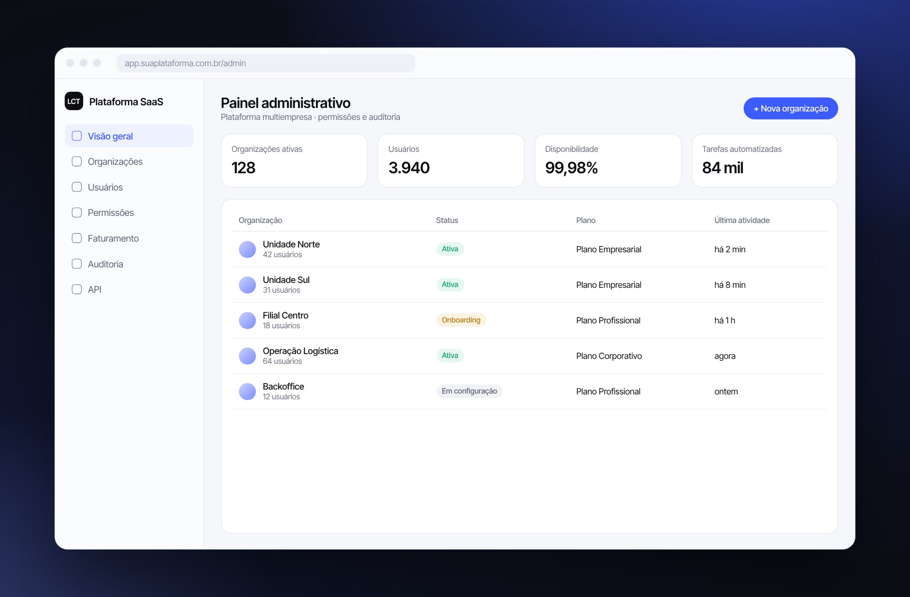
Task: Go to the Organizações section label
Action: (115, 162)
